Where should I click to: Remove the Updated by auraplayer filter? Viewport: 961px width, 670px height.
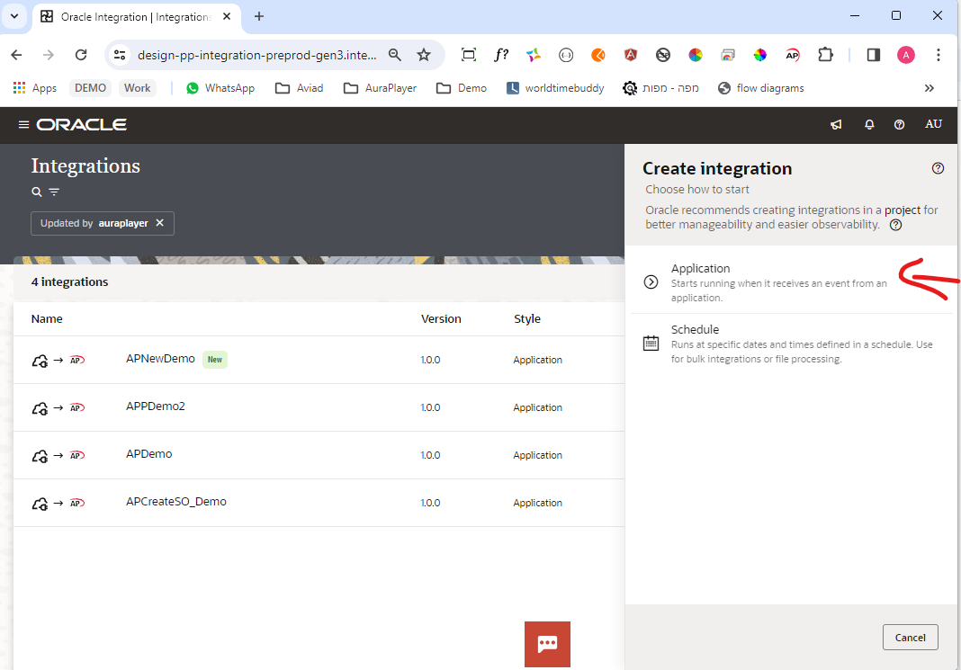tap(160, 223)
